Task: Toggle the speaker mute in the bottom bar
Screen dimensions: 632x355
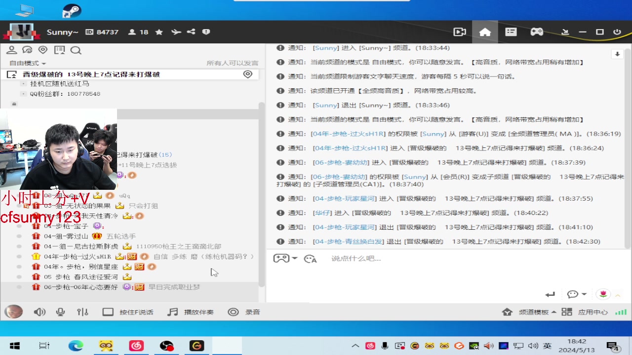Action: point(39,312)
